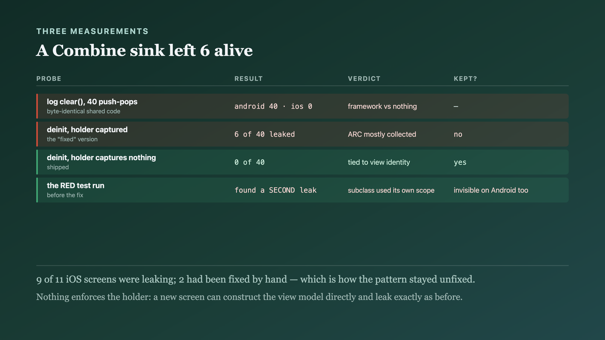
Task: Click the result "android 40 · ios 0"
Action: coord(273,106)
